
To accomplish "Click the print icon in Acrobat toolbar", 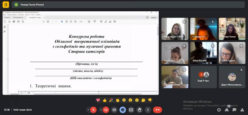I will pos(14,22).
